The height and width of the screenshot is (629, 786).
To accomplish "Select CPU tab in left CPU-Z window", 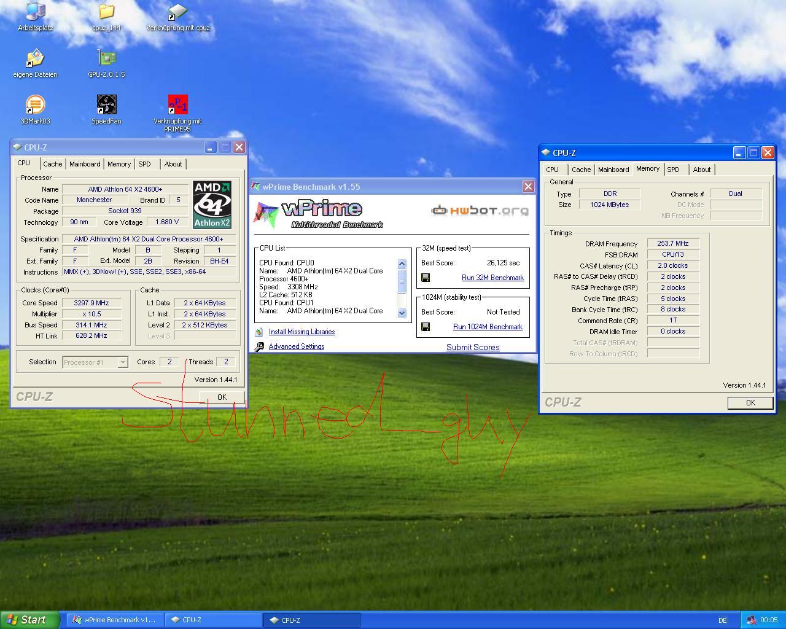I will coord(24,163).
